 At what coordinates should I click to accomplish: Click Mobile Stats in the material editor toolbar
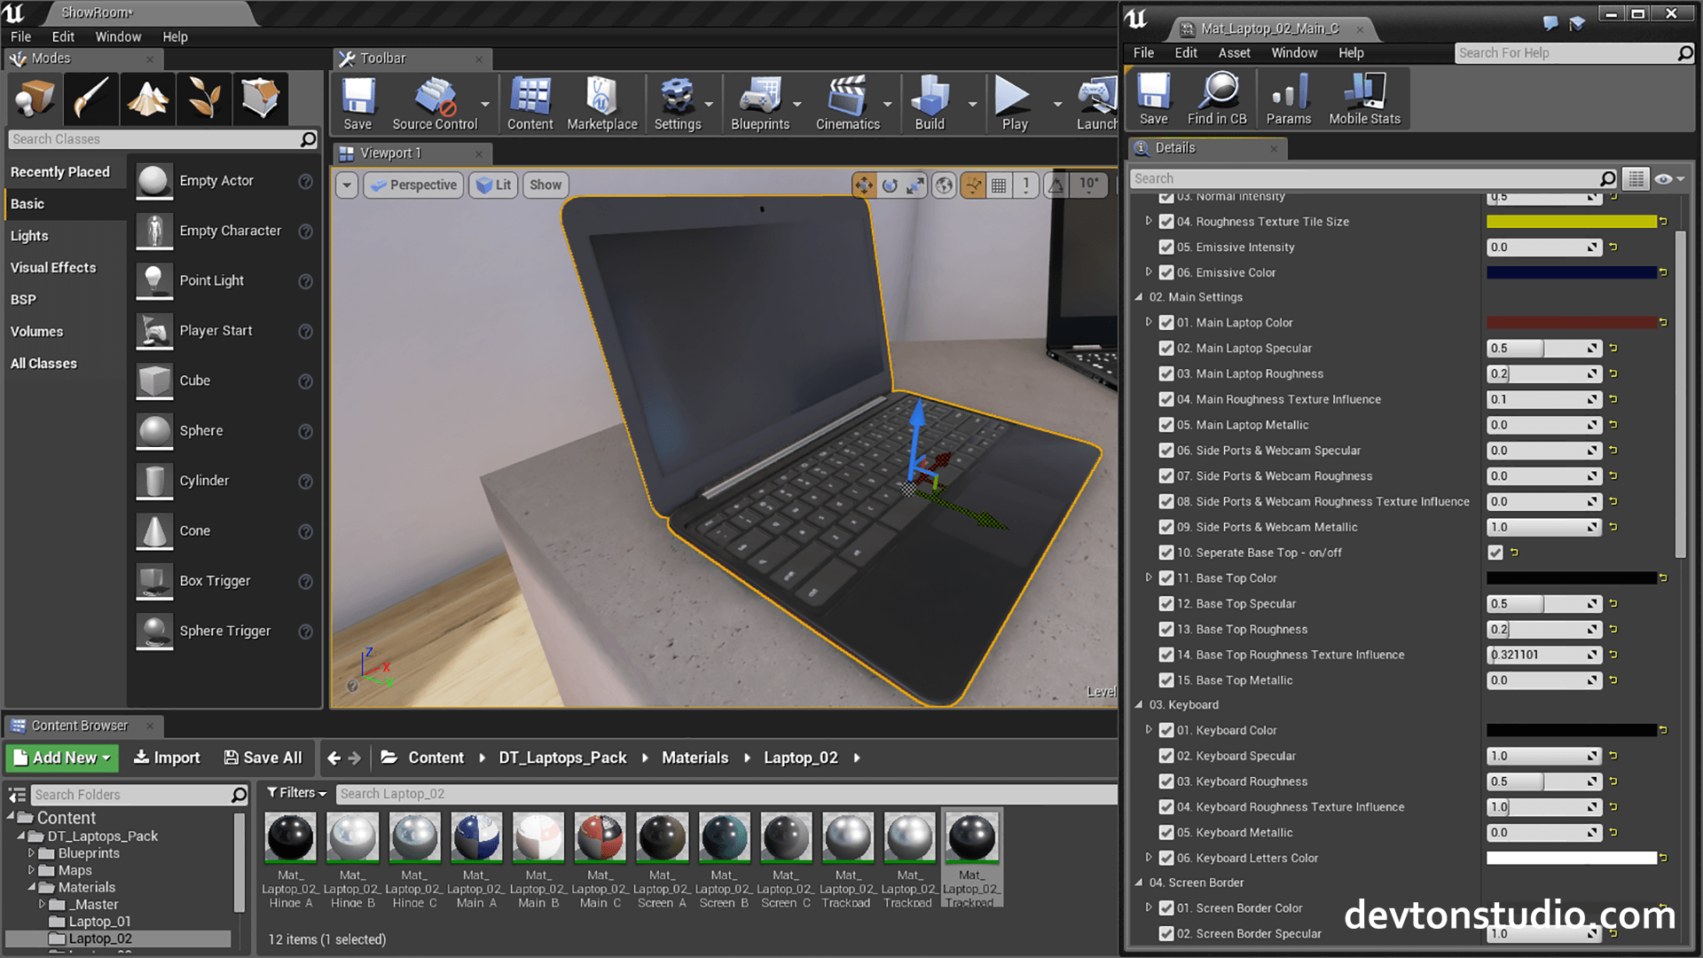point(1364,98)
